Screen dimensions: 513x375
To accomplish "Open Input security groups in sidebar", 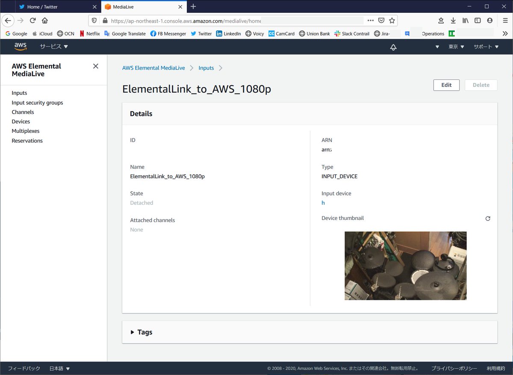I will pos(37,103).
